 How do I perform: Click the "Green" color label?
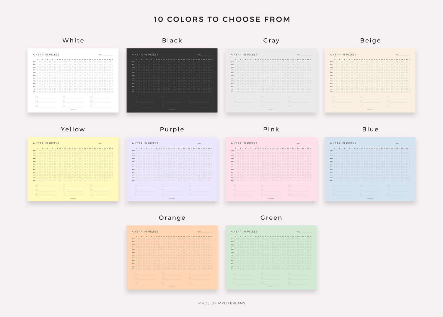pos(271,218)
